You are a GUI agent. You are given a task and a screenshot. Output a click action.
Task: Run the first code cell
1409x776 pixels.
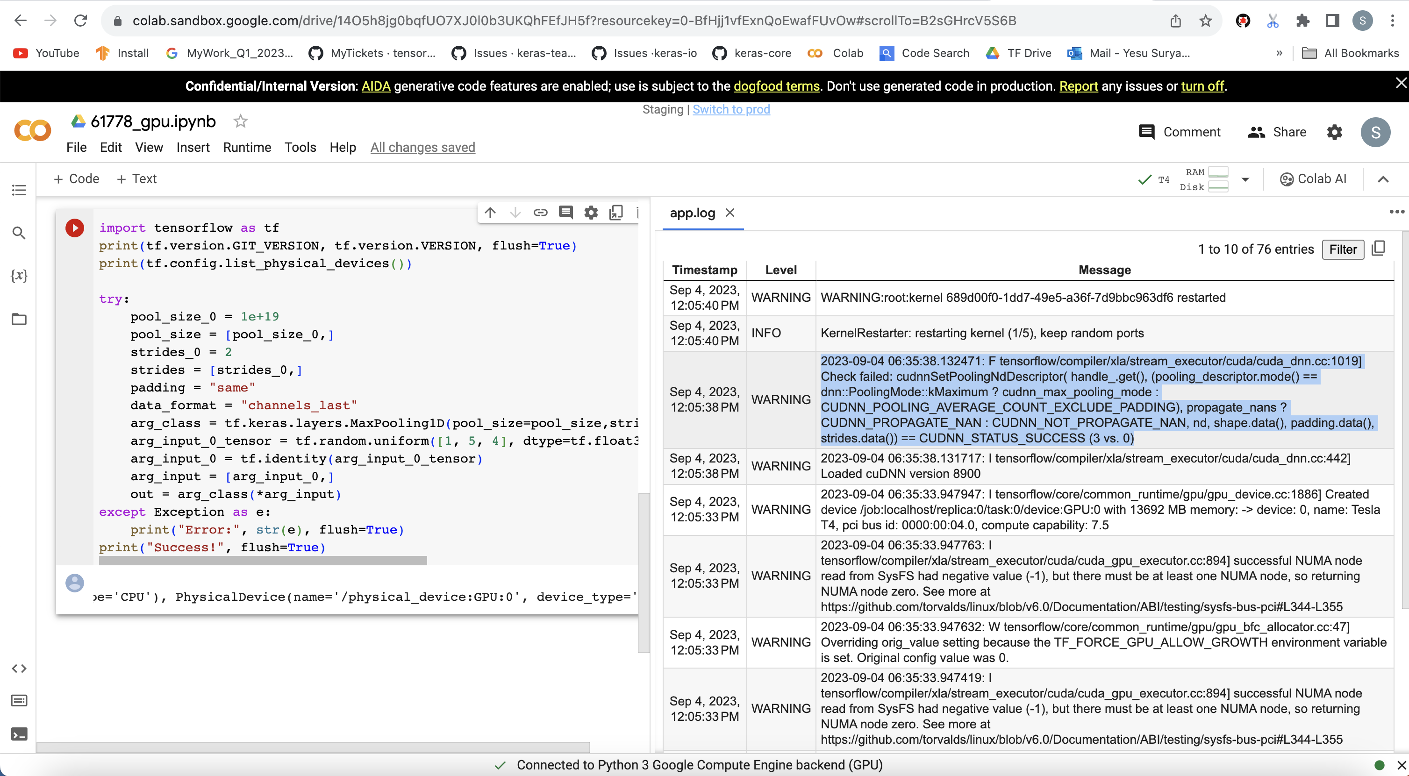[74, 228]
